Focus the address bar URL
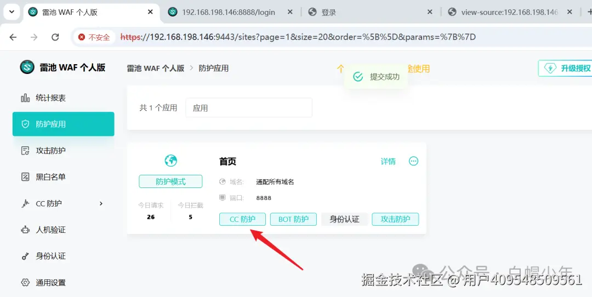The image size is (592, 297). tap(298, 37)
